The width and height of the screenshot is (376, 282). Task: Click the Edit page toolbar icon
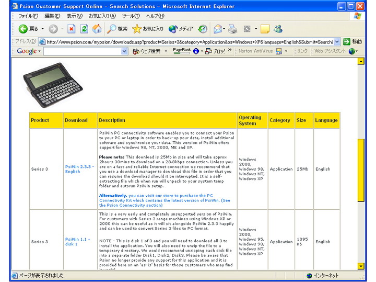(x=247, y=29)
